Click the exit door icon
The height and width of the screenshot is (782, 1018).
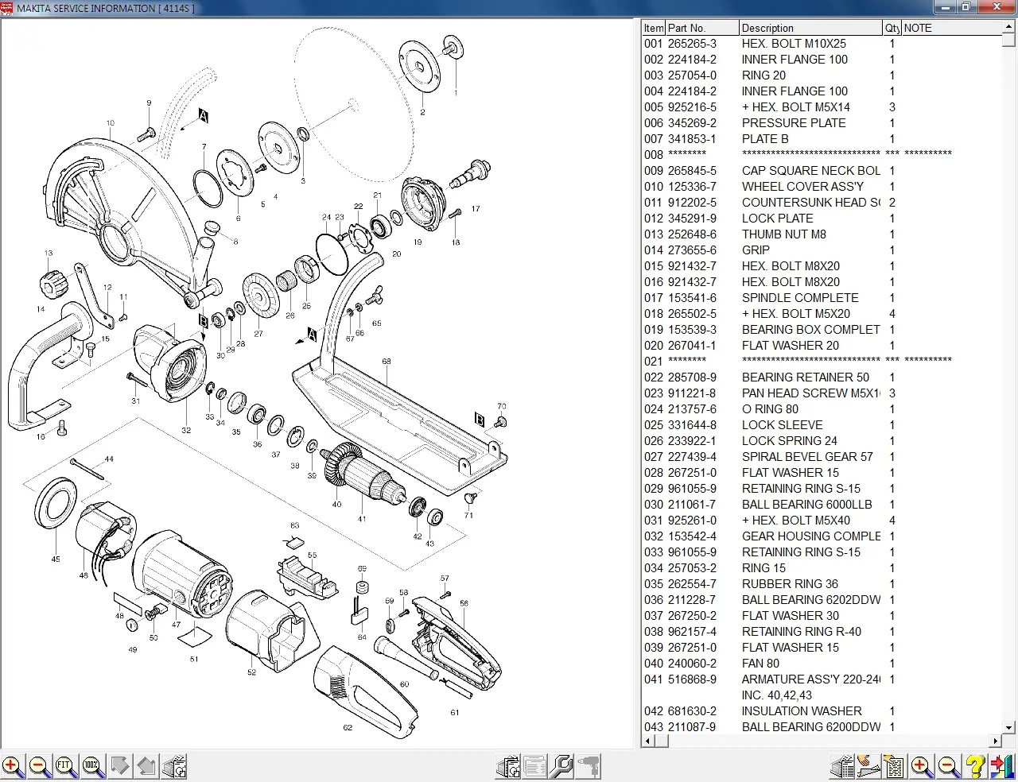(1001, 767)
